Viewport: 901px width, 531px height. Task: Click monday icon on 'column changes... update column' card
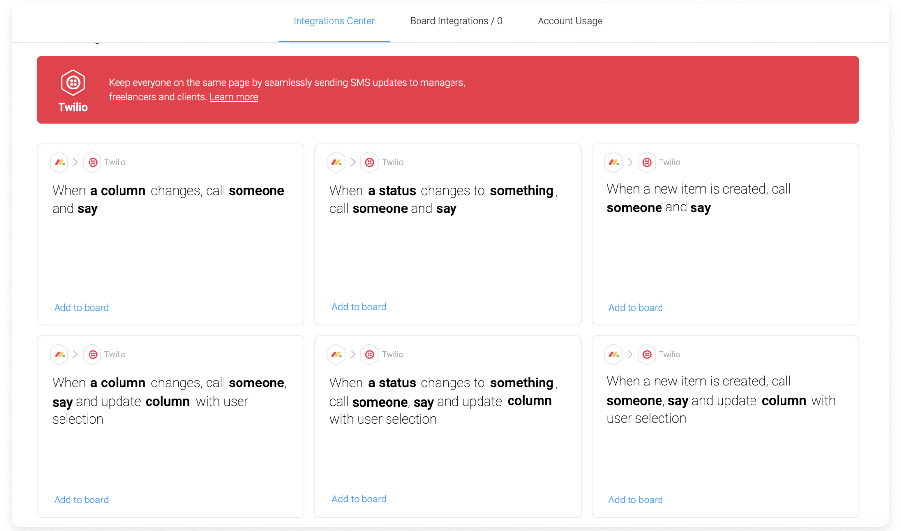click(60, 354)
